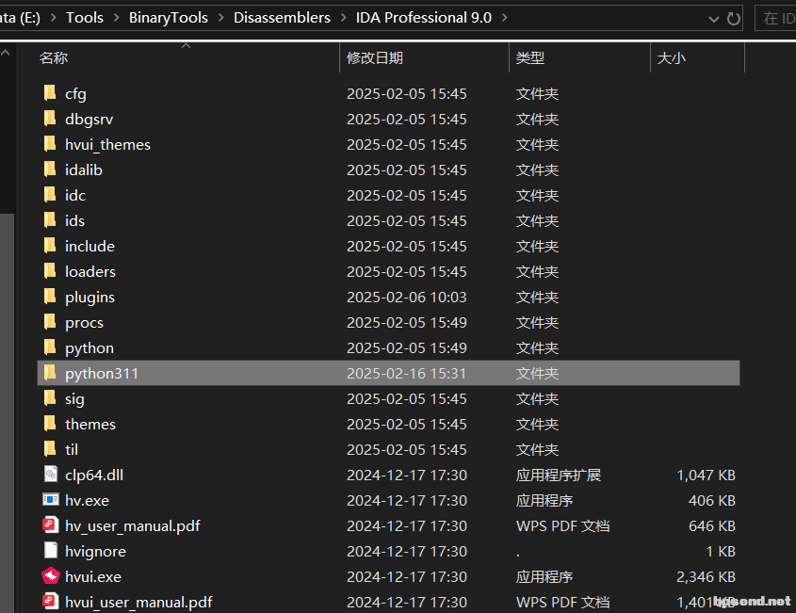Click the clp64.dll file icon

[50, 475]
